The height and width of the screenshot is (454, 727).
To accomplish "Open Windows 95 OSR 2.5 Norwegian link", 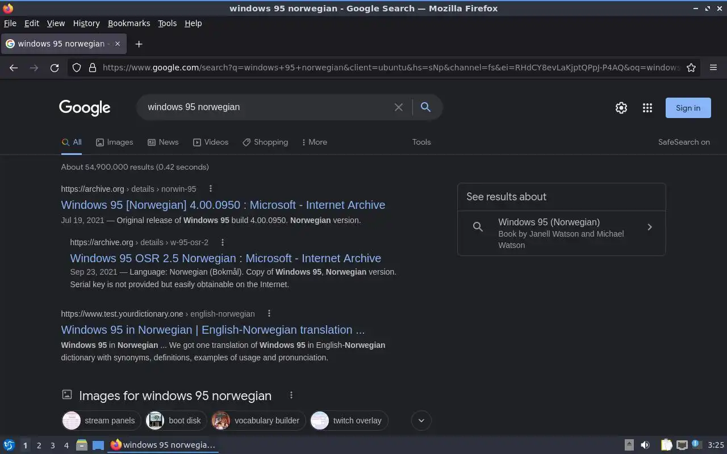I will point(225,258).
